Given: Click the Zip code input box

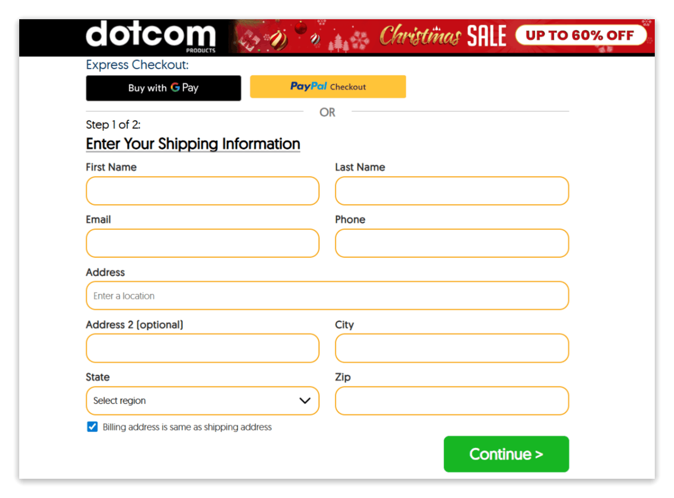Looking at the screenshot, I should [x=452, y=401].
